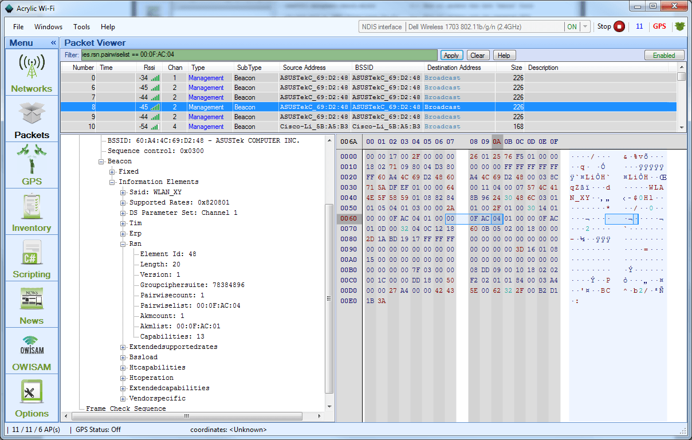Click the Acrylic Wi-Fi title bar icon
This screenshot has height=440, width=692.
coord(9,9)
